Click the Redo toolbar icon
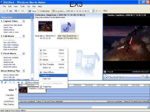The height and width of the screenshot is (112, 150). (x=22, y=11)
